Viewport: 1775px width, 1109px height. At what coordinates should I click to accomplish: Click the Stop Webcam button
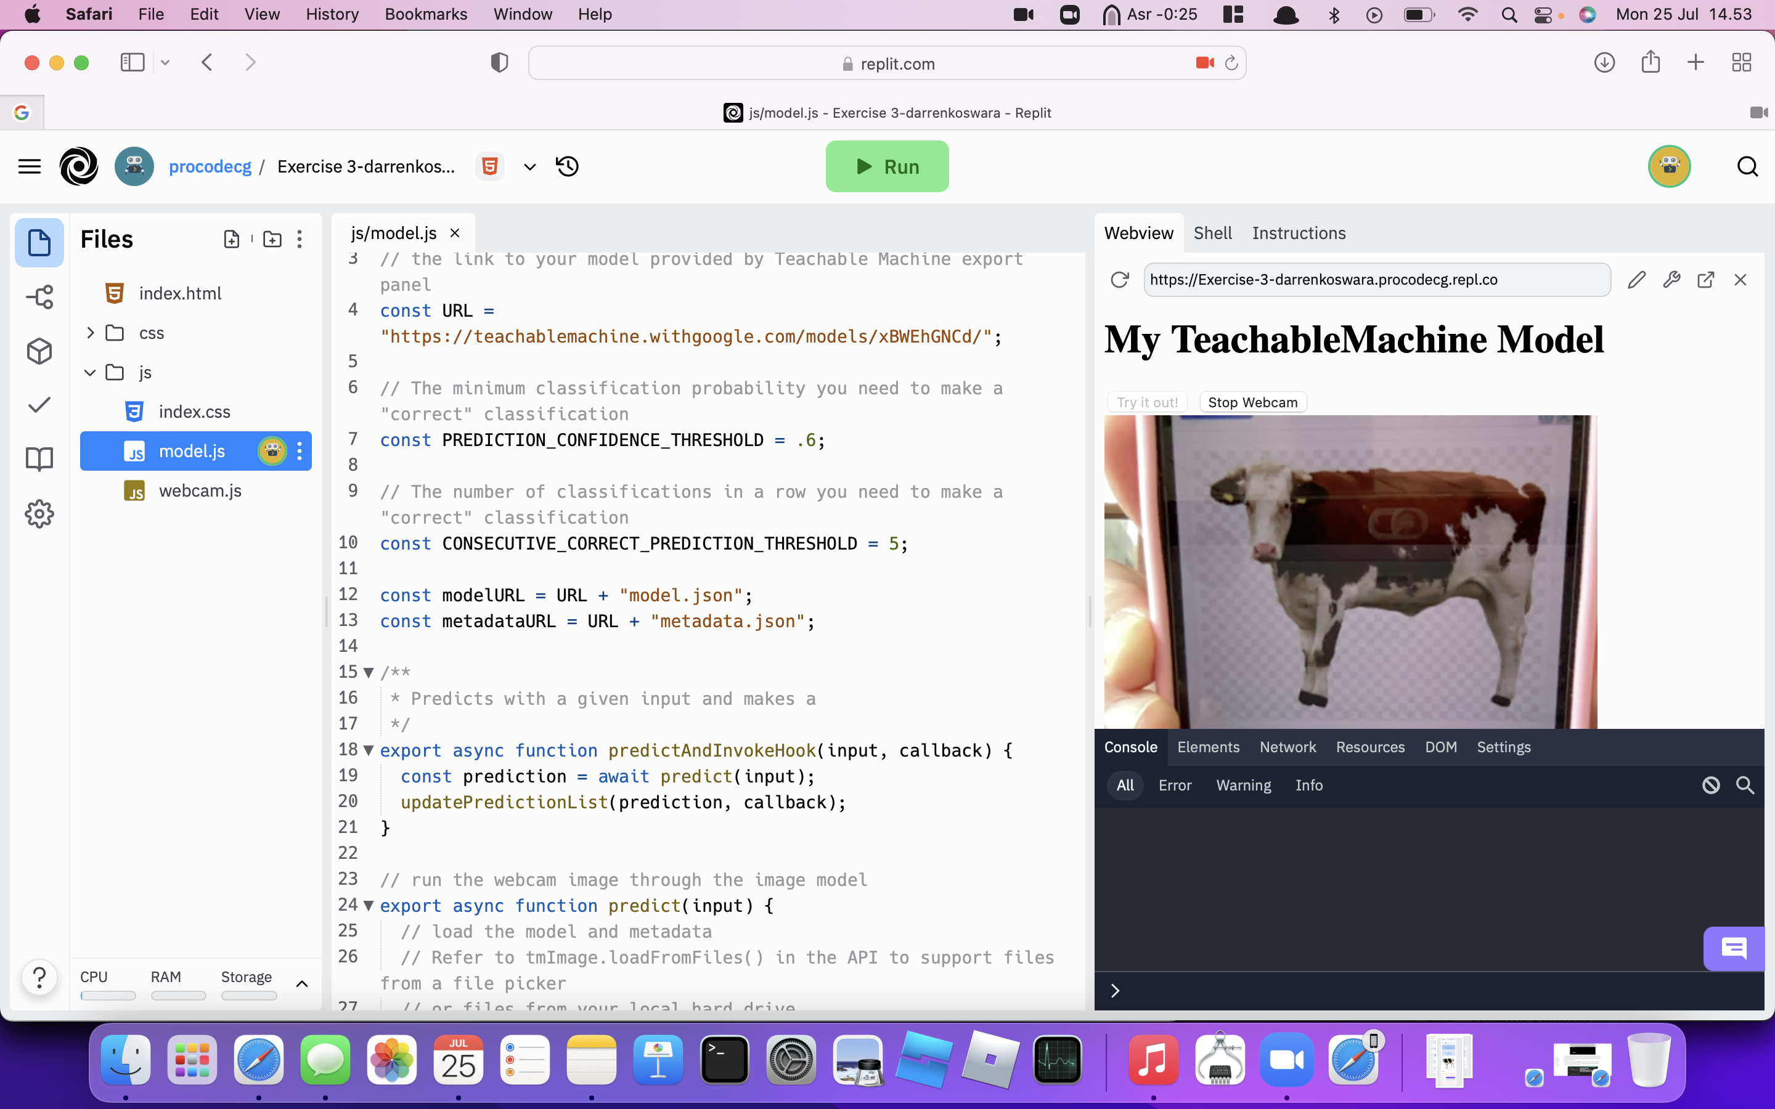point(1252,402)
